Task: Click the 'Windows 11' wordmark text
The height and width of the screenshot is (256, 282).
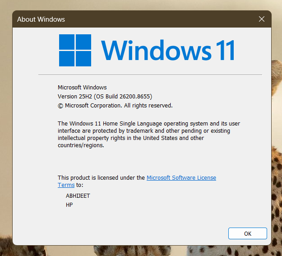Action: [168, 50]
